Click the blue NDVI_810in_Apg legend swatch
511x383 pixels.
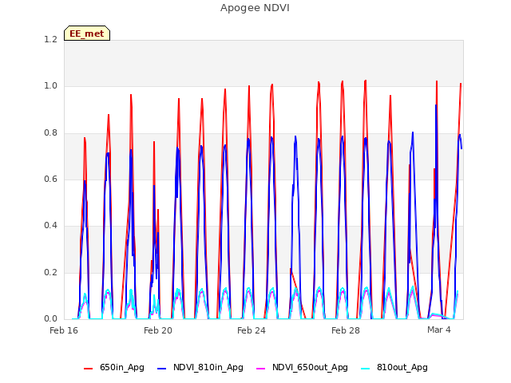[162, 369]
